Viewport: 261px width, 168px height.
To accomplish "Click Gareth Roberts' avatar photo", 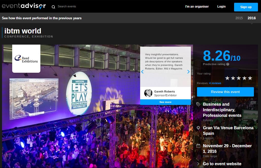I will click(x=148, y=93).
